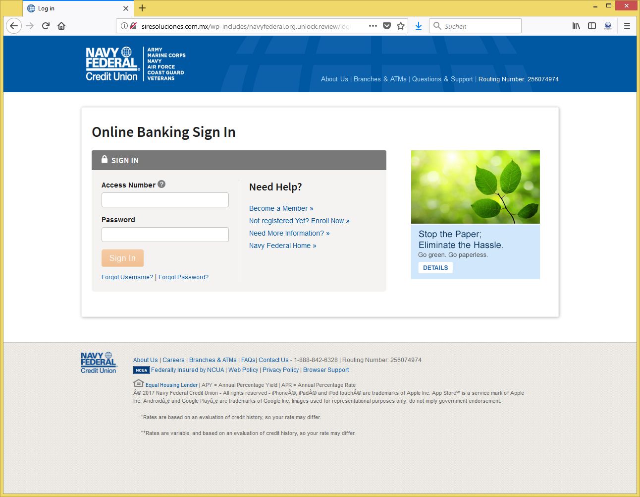Click the Password input field
Image resolution: width=640 pixels, height=497 pixels.
(165, 235)
